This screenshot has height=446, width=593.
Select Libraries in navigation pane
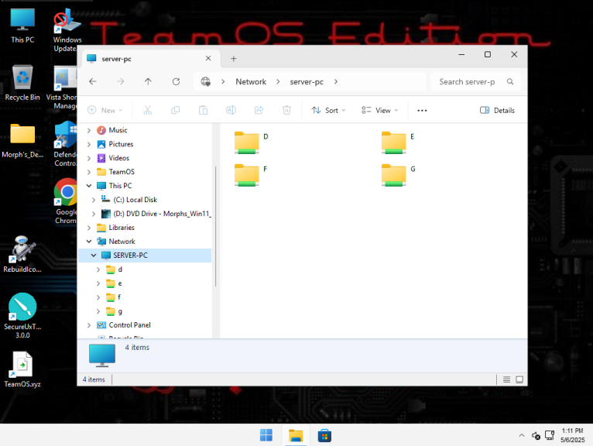click(121, 228)
